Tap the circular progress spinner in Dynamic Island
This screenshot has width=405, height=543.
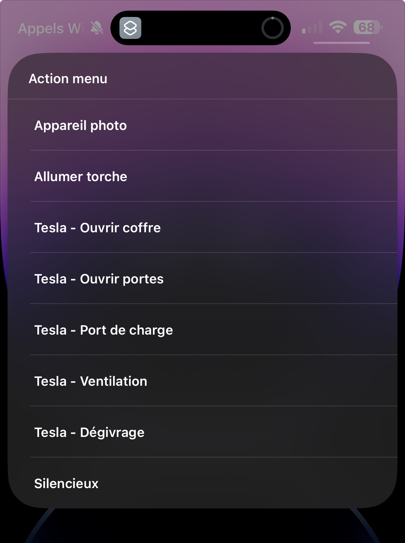(273, 28)
